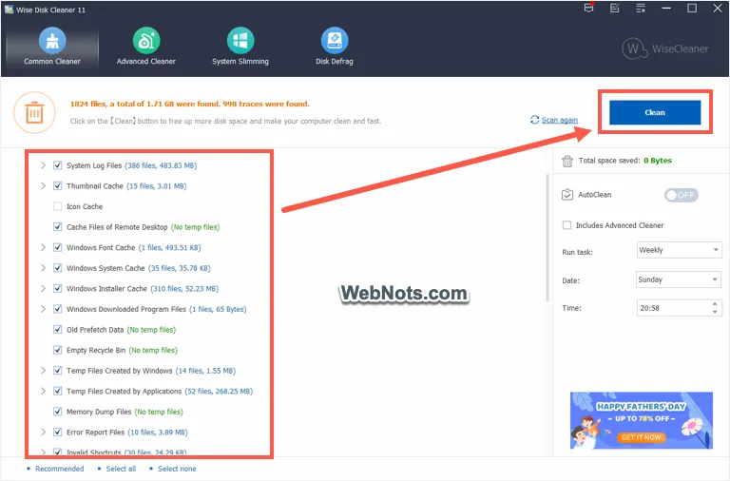The image size is (730, 481).
Task: Uncheck Windows System Cache checkbox
Action: 57,268
